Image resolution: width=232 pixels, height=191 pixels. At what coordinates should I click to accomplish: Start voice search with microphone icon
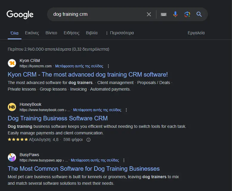pyautogui.click(x=175, y=14)
